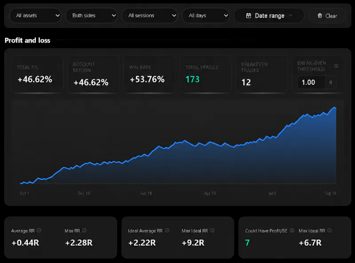Click the Ideal Average RR info icon
The width and height of the screenshot is (355, 263).
tap(167, 231)
